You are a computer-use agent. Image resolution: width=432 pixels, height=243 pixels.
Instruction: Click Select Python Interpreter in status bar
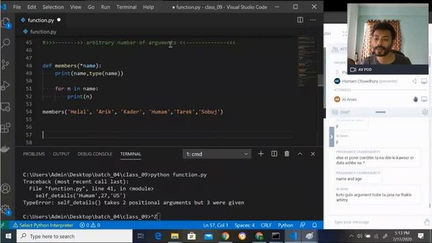tap(43, 225)
